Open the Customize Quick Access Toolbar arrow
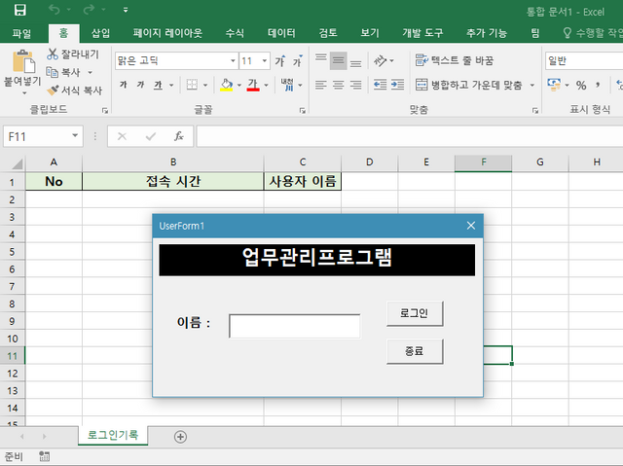 pyautogui.click(x=126, y=10)
